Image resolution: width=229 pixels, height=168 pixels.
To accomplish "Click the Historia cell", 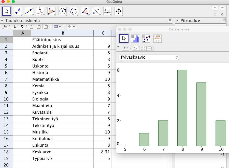I will (62, 73).
